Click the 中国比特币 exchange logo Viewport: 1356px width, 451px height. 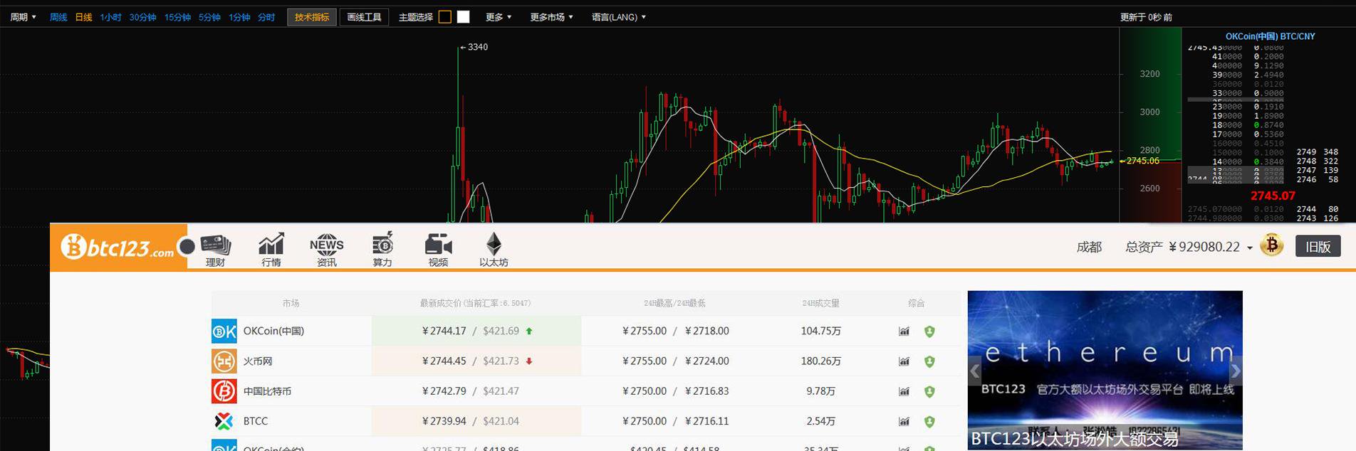[x=224, y=391]
